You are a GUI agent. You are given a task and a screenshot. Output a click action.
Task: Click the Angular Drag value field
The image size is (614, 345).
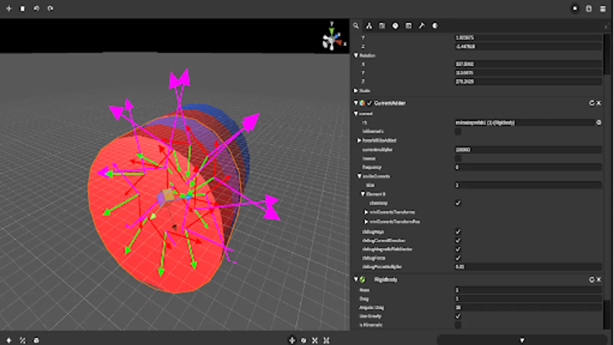[x=528, y=307]
